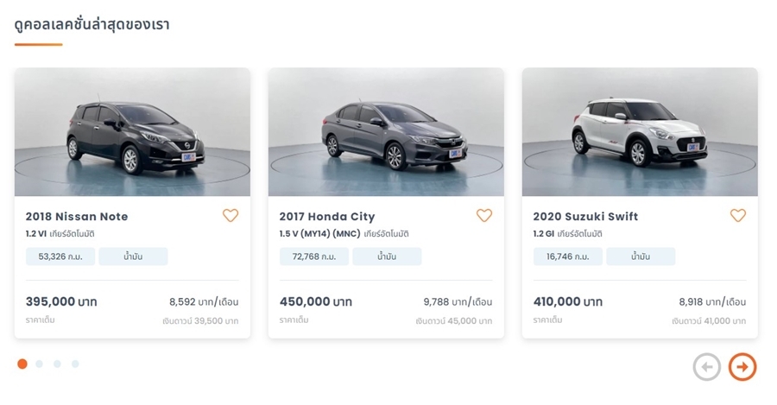
Task: Select the second carousel pagination dot
Action: tap(40, 364)
